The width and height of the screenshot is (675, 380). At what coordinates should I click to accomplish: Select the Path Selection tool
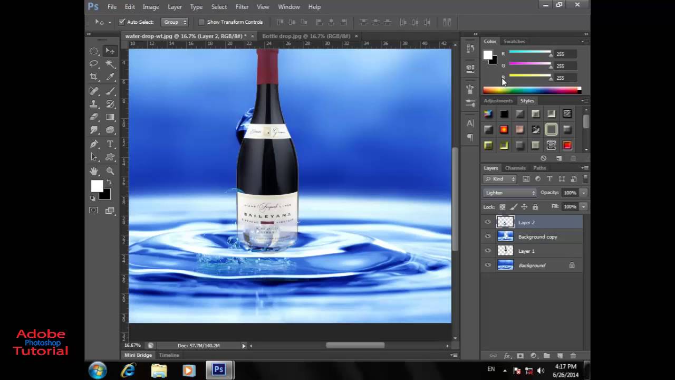click(94, 157)
